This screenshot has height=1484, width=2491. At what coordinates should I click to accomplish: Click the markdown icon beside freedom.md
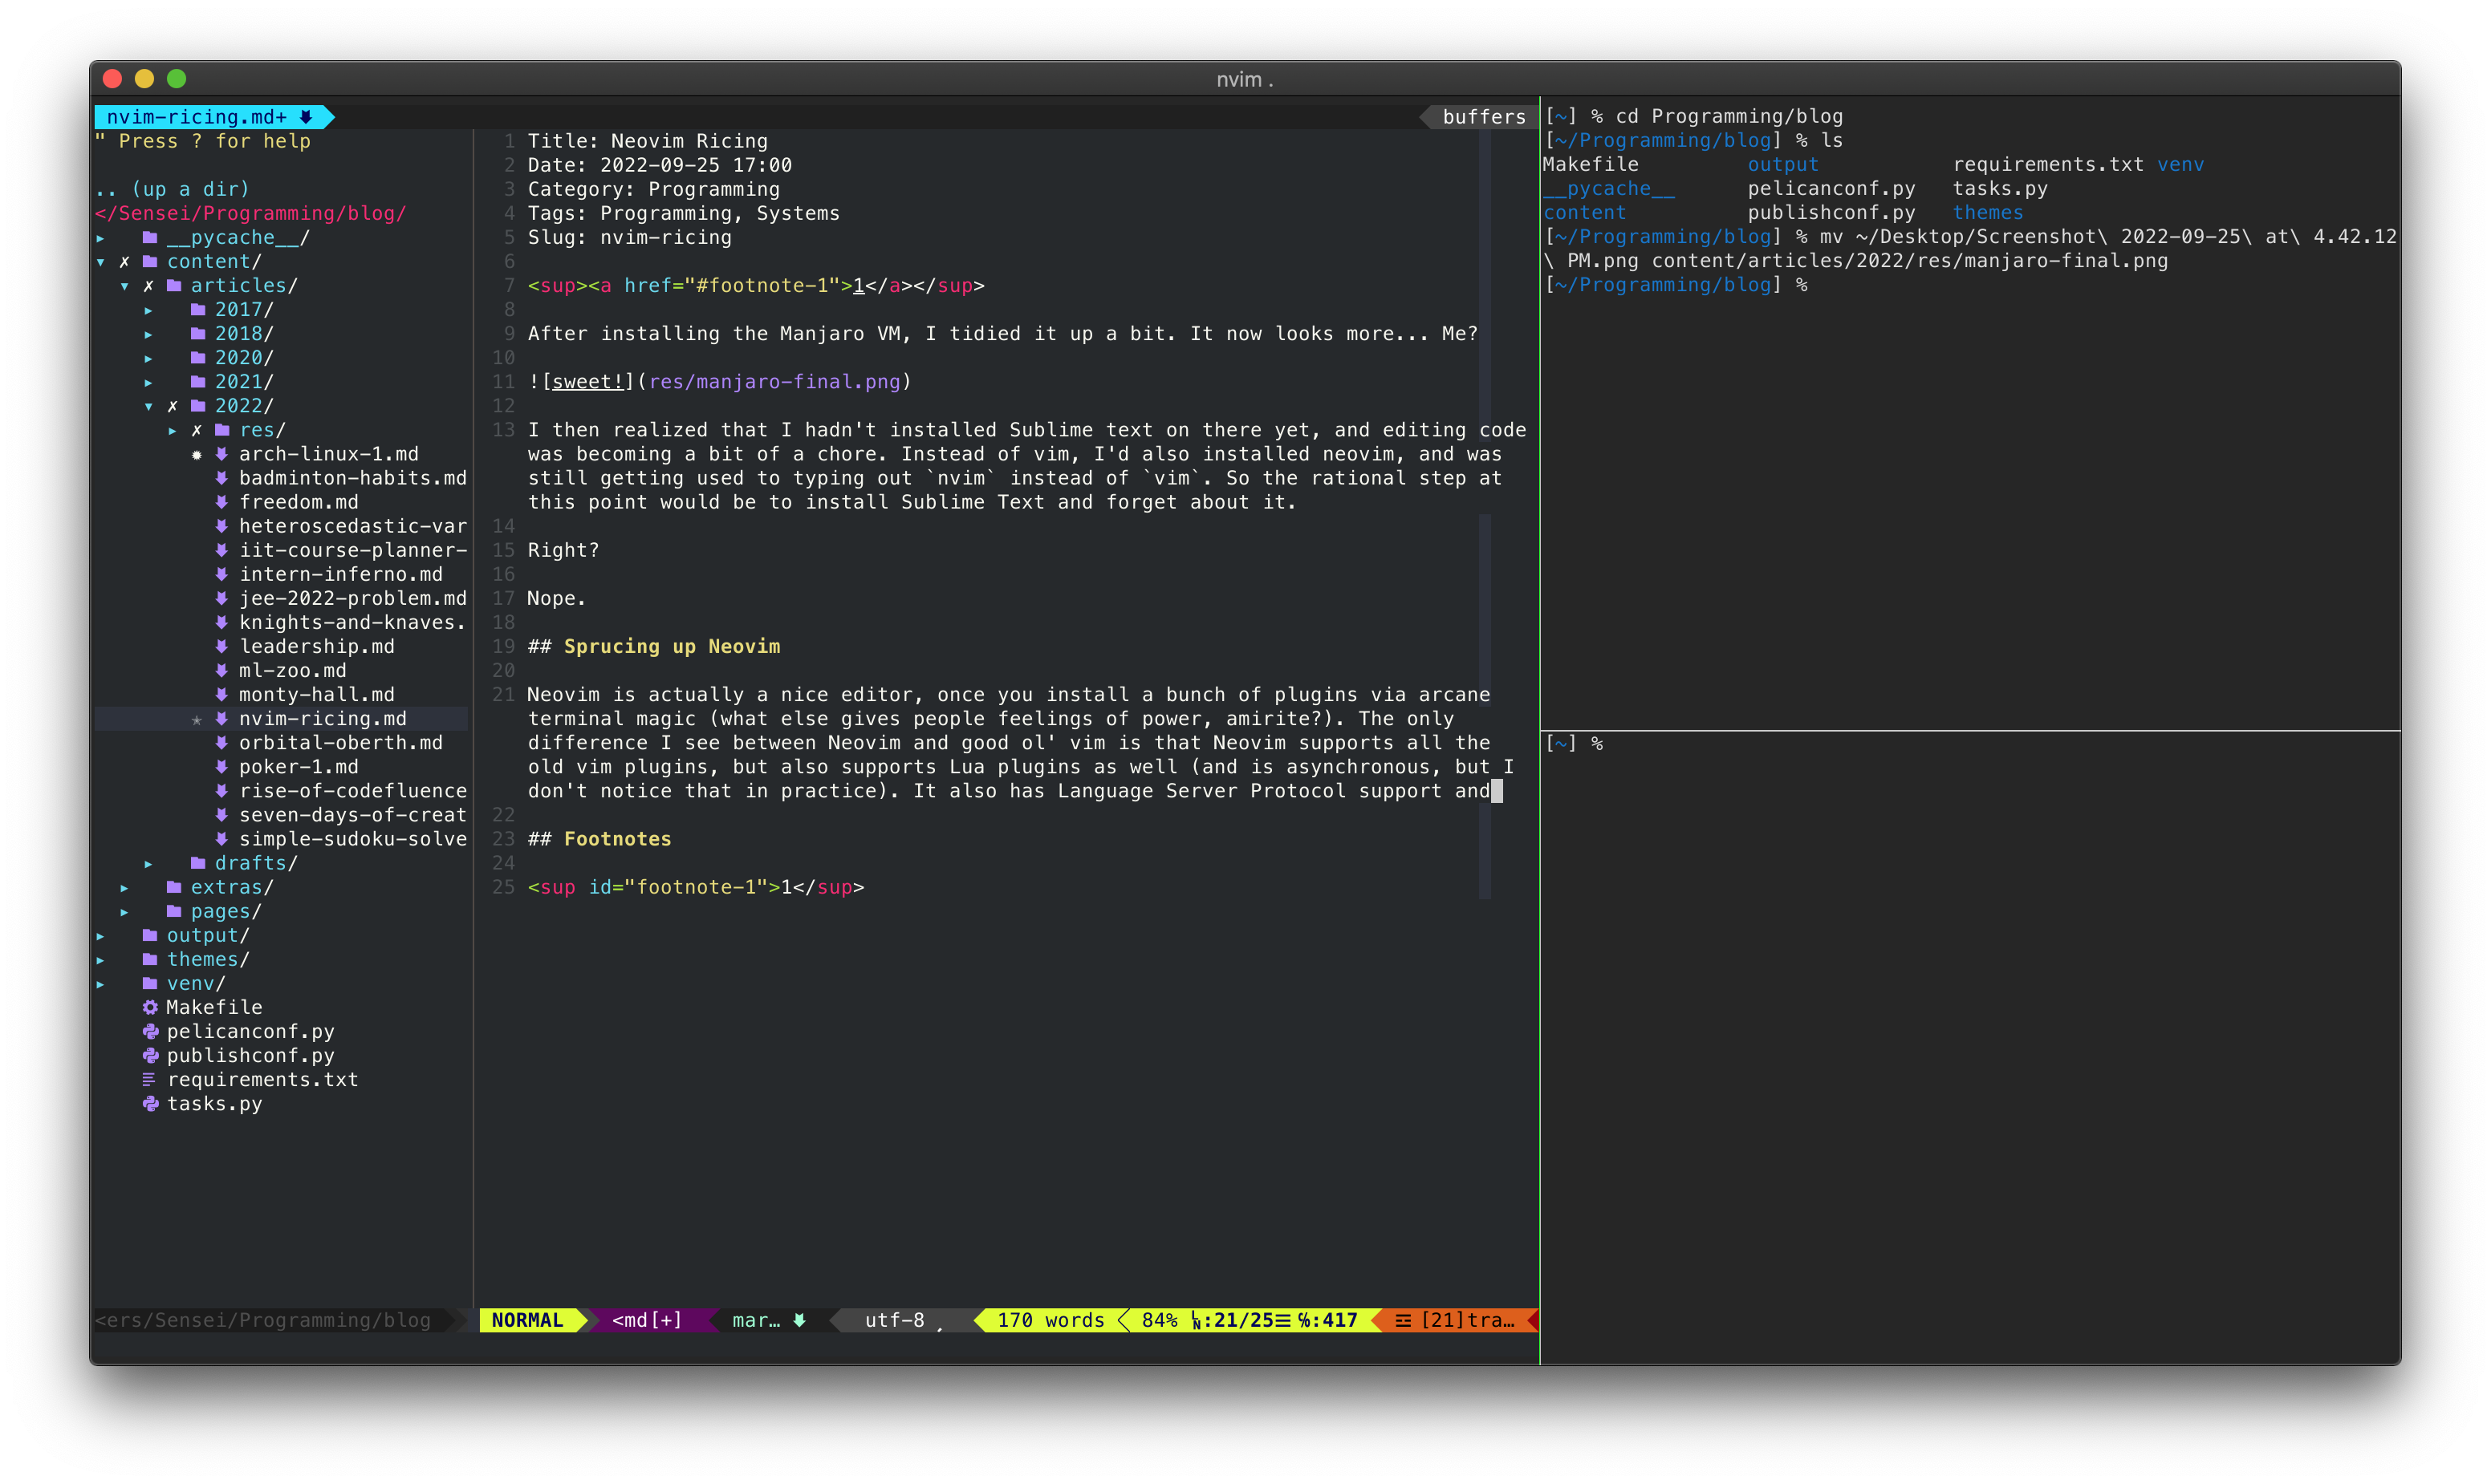222,502
